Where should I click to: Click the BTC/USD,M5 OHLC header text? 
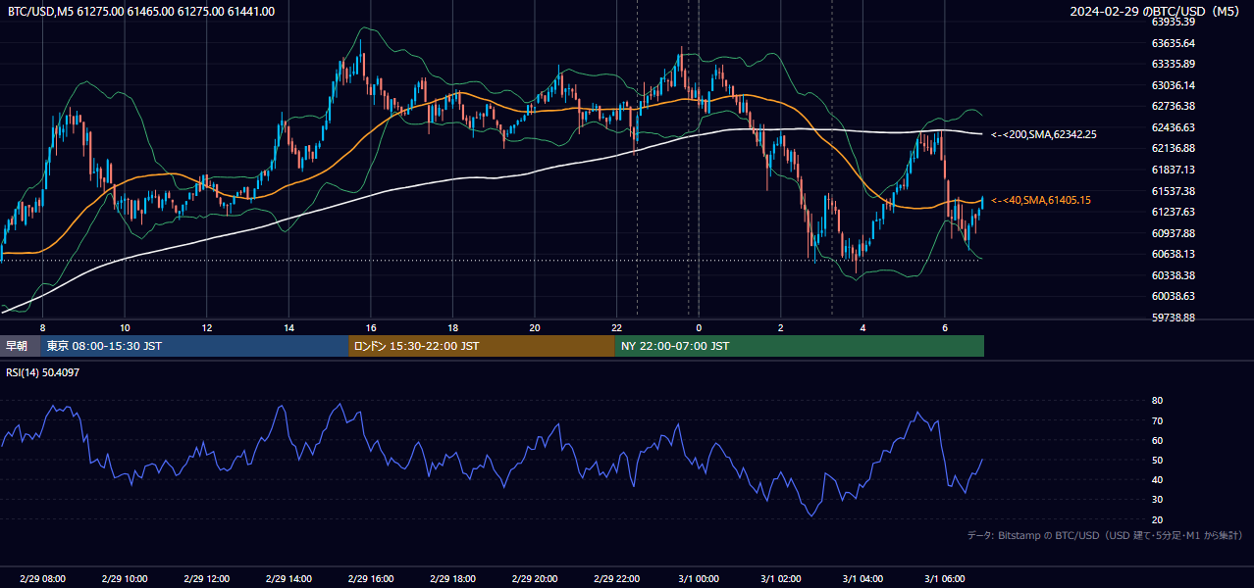pyautogui.click(x=141, y=12)
